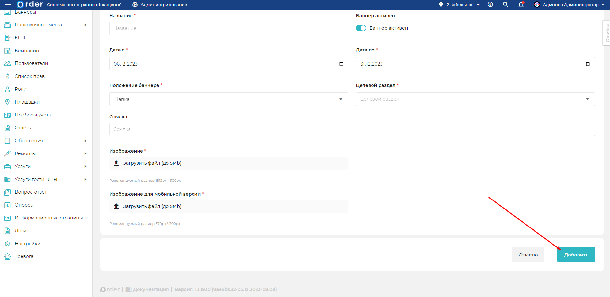The height and width of the screenshot is (297, 610).
Task: Click upload icon for mobile version image
Action: [x=117, y=206]
